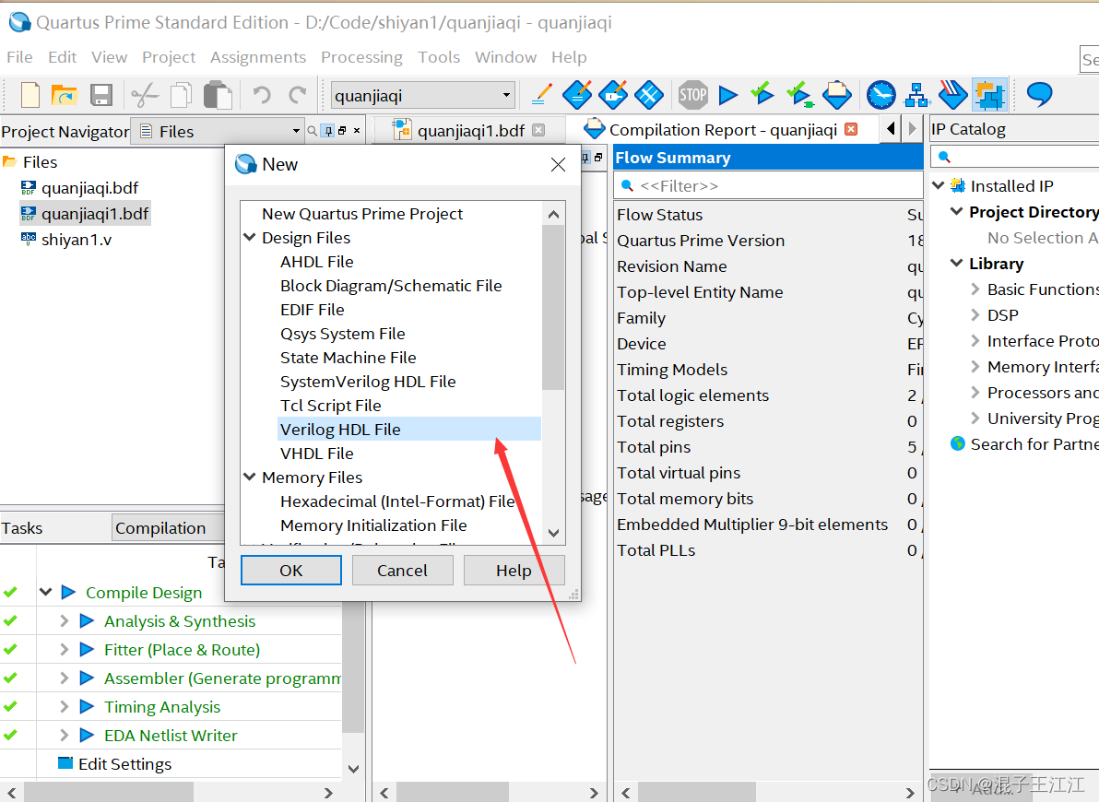Open the Tools menu
1099x802 pixels.
pos(439,57)
